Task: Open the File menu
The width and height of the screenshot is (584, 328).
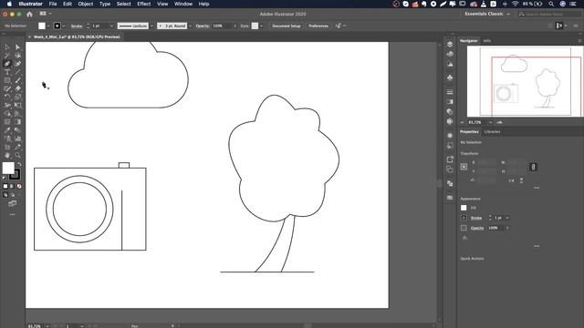Action: (53, 4)
